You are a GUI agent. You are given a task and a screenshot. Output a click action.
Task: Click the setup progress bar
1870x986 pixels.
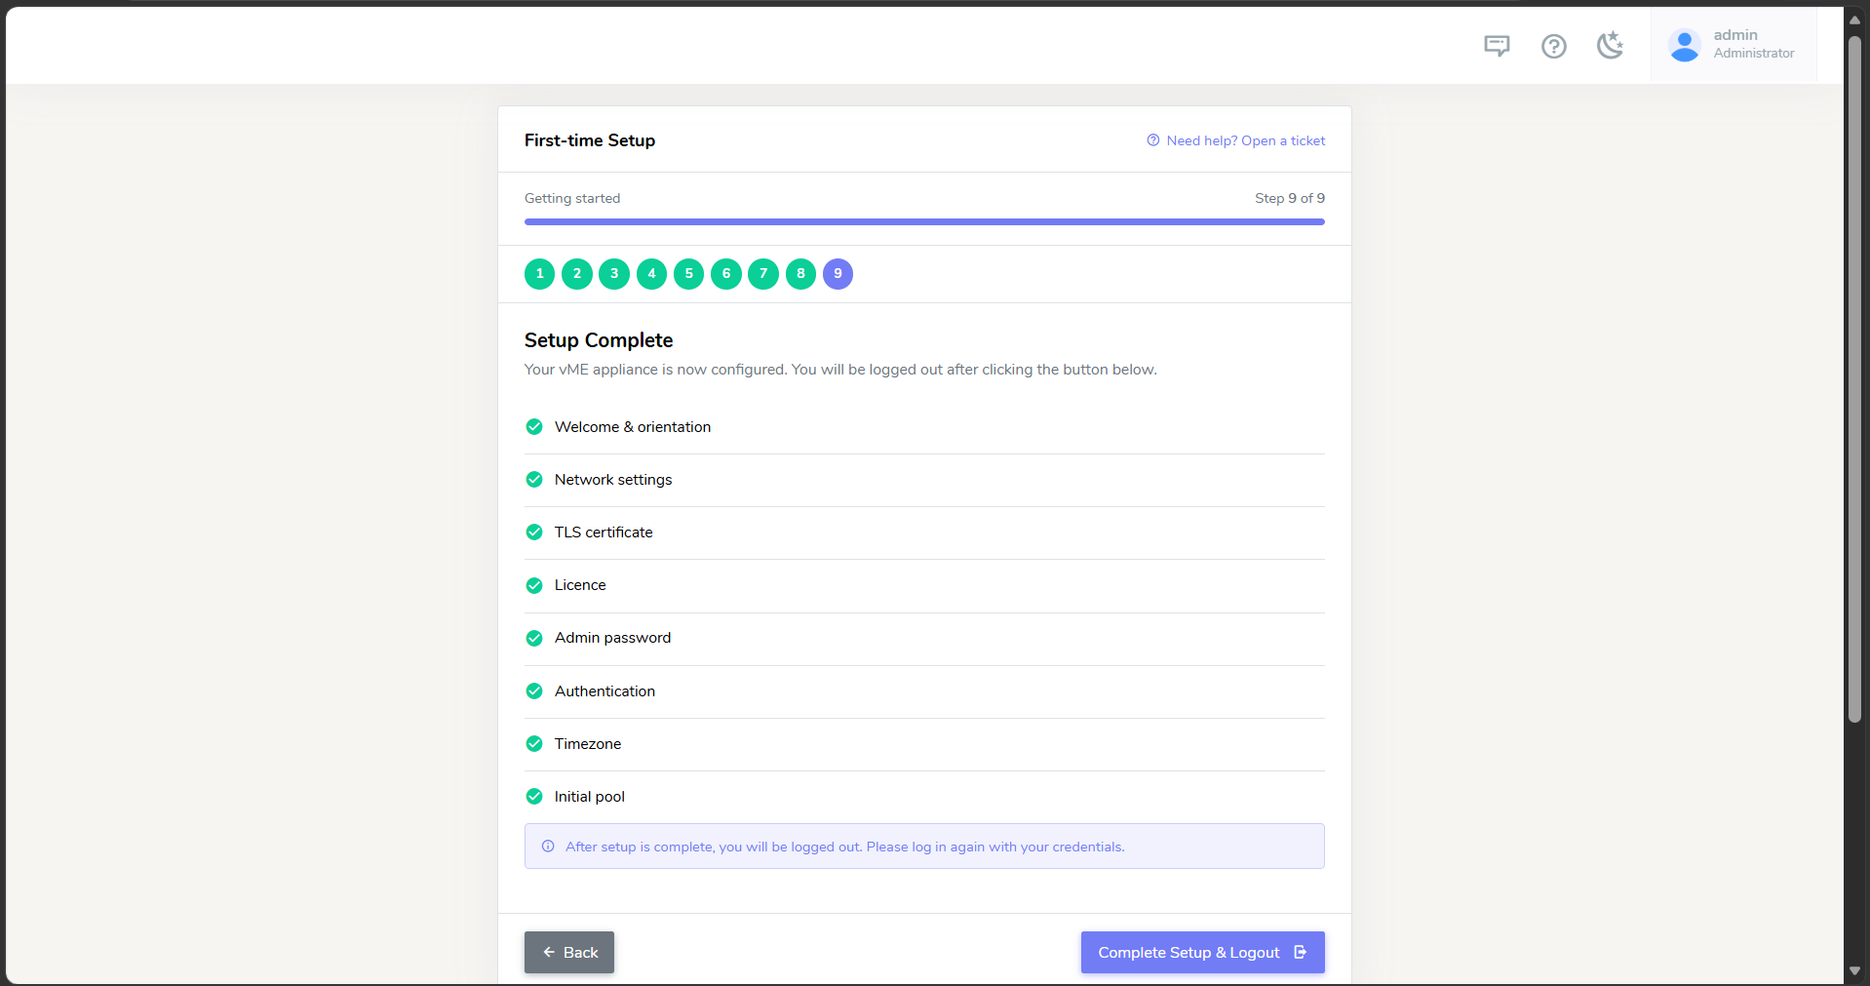[924, 221]
